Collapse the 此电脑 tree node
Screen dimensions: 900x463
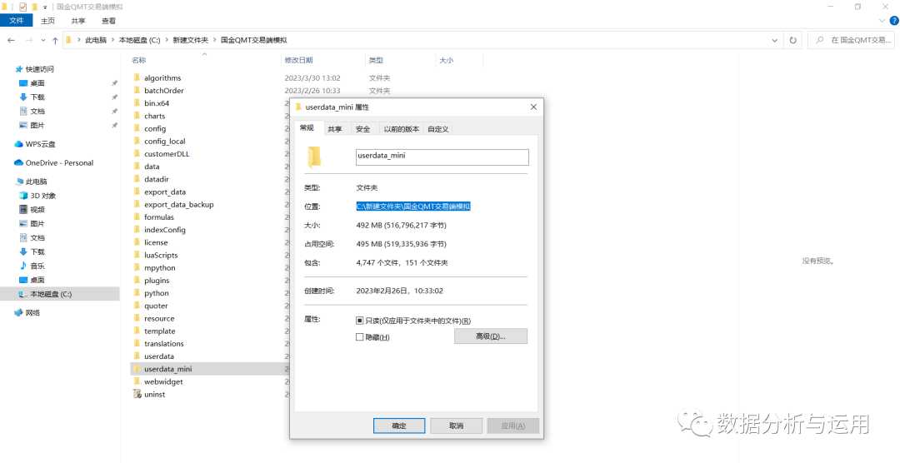(x=7, y=182)
